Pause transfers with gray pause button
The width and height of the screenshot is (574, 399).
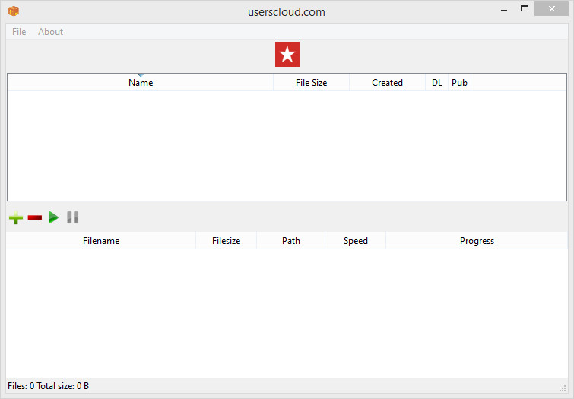[x=72, y=217]
